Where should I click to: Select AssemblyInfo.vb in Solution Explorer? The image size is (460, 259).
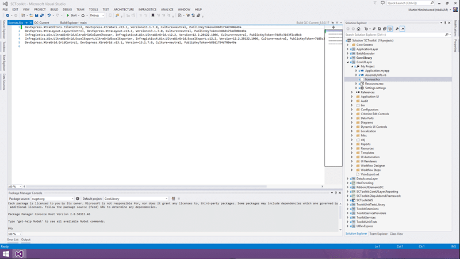click(375, 75)
